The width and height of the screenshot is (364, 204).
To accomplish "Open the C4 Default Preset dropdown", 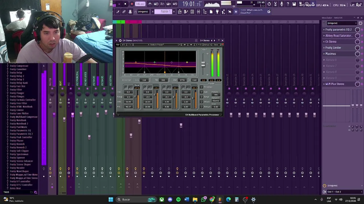I will (x=157, y=45).
